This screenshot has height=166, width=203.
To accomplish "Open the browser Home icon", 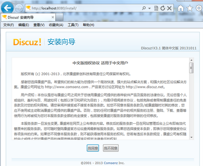I will click(x=181, y=8).
